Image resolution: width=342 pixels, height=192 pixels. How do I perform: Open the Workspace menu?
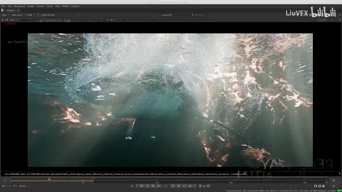point(20,6)
